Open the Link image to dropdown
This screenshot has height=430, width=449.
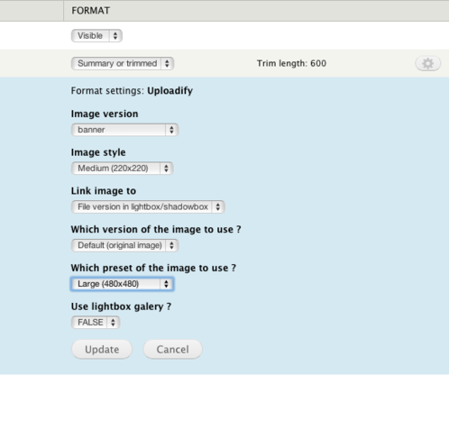coord(148,206)
